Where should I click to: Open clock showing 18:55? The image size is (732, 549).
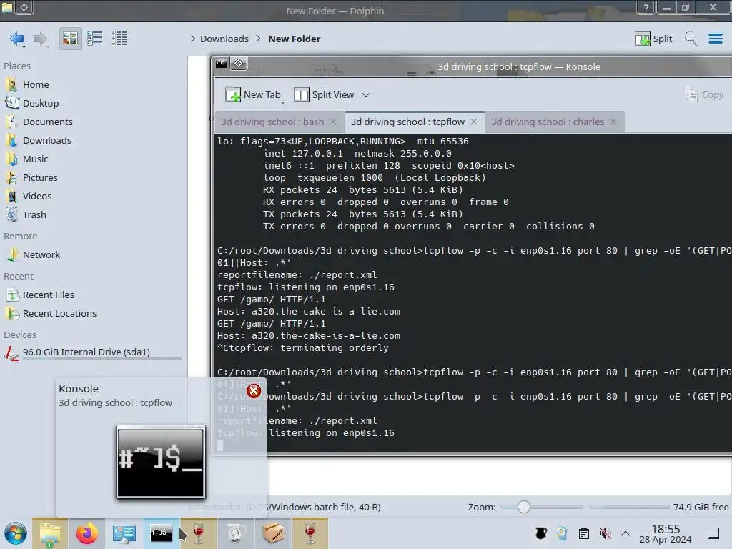pyautogui.click(x=666, y=533)
